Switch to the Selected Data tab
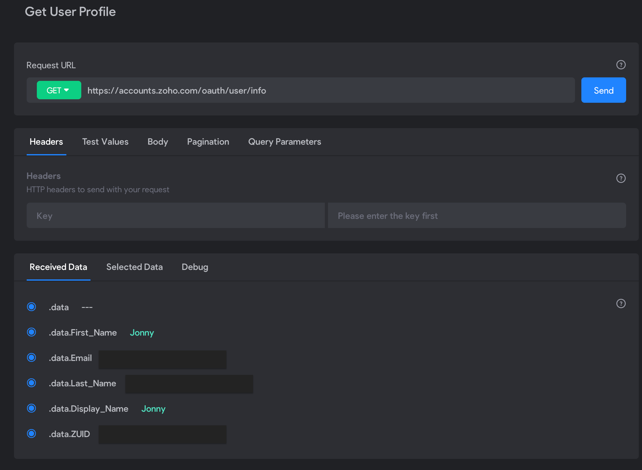This screenshot has width=642, height=470. [x=135, y=267]
